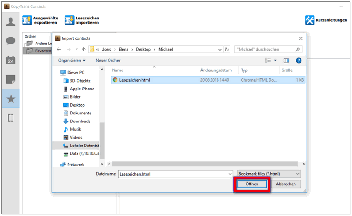Open Dokumente in navigation tree

[x=77, y=113]
